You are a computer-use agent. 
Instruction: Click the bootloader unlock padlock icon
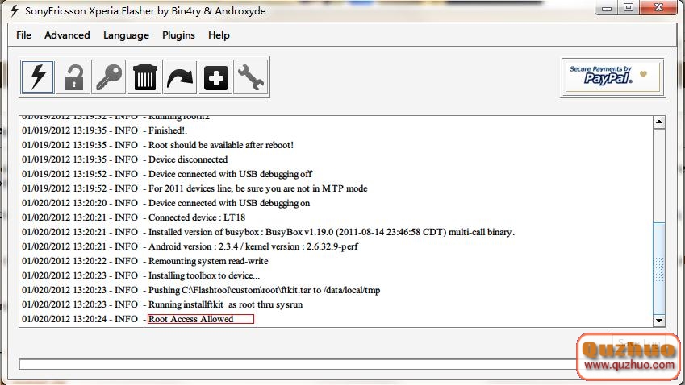[73, 77]
